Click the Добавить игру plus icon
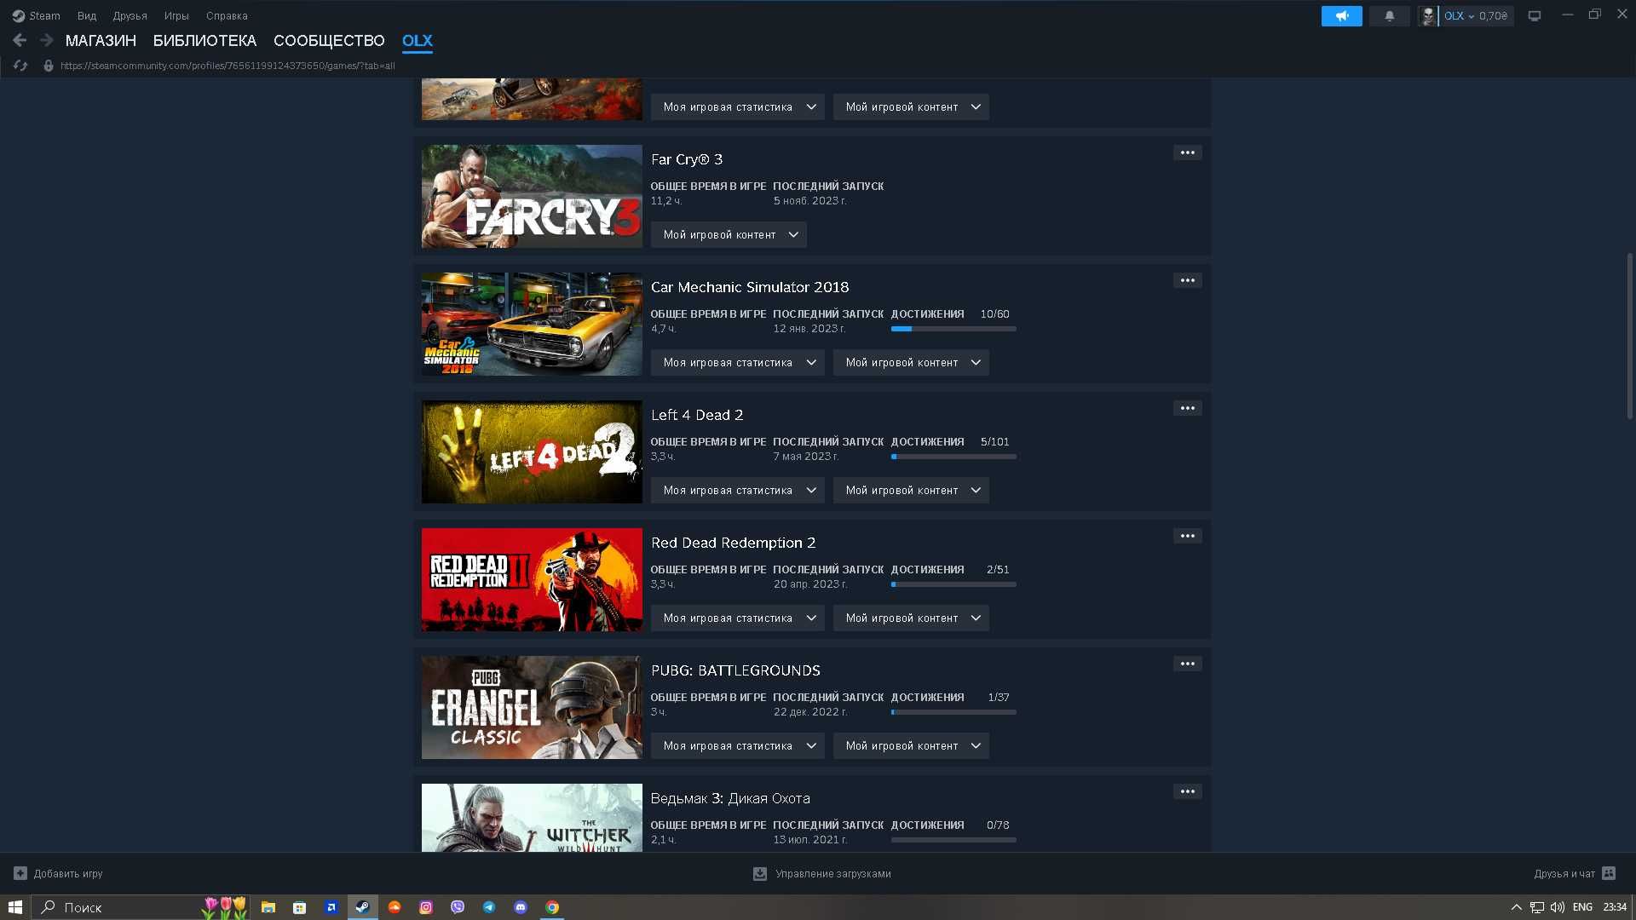Viewport: 1636px width, 920px height. coord(20,873)
